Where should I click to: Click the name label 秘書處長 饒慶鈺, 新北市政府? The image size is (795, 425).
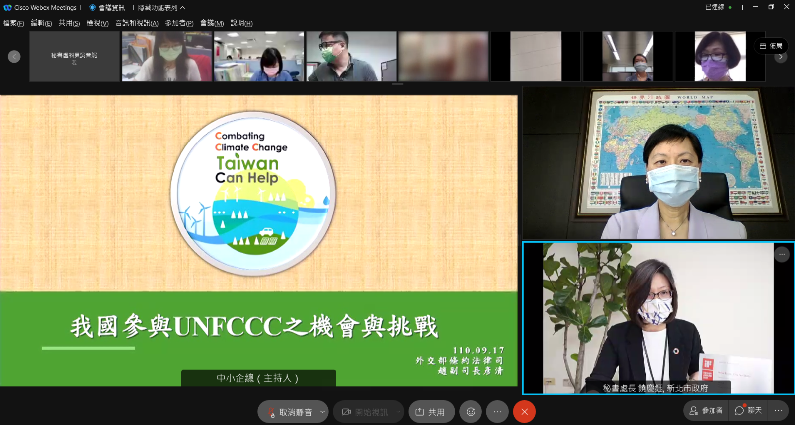pyautogui.click(x=655, y=388)
